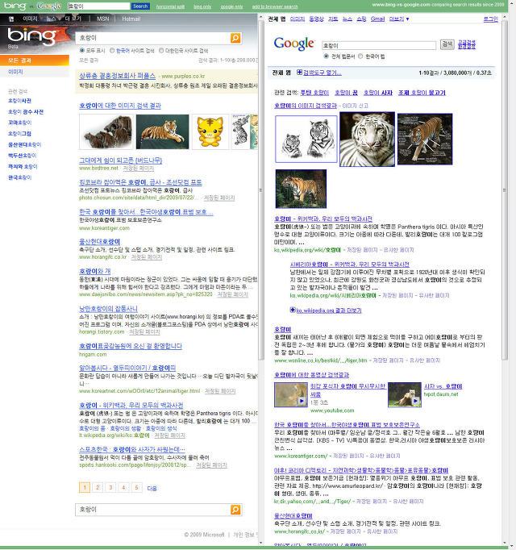This screenshot has height=550, width=516.
Task: Click 'add to browser search' link
Action: (275, 6)
